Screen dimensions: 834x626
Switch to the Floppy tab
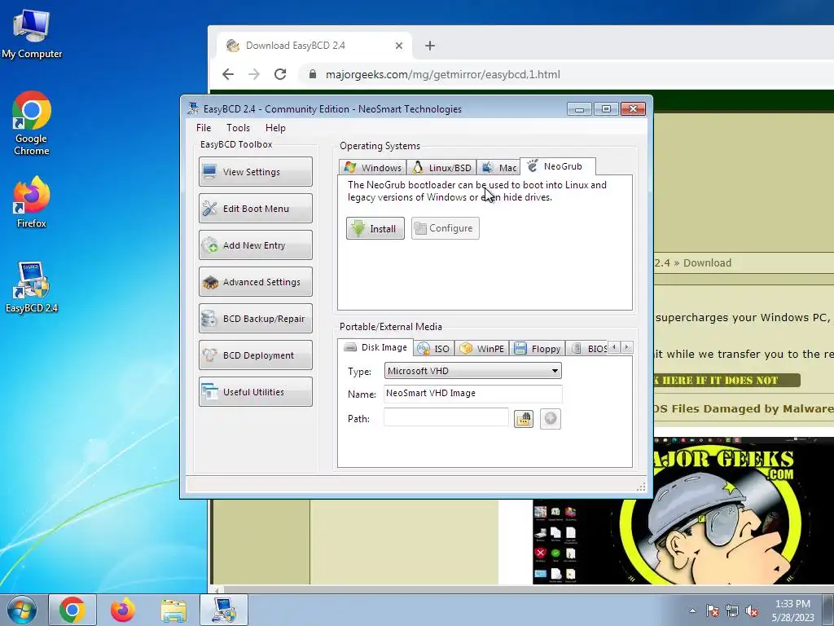click(x=538, y=349)
